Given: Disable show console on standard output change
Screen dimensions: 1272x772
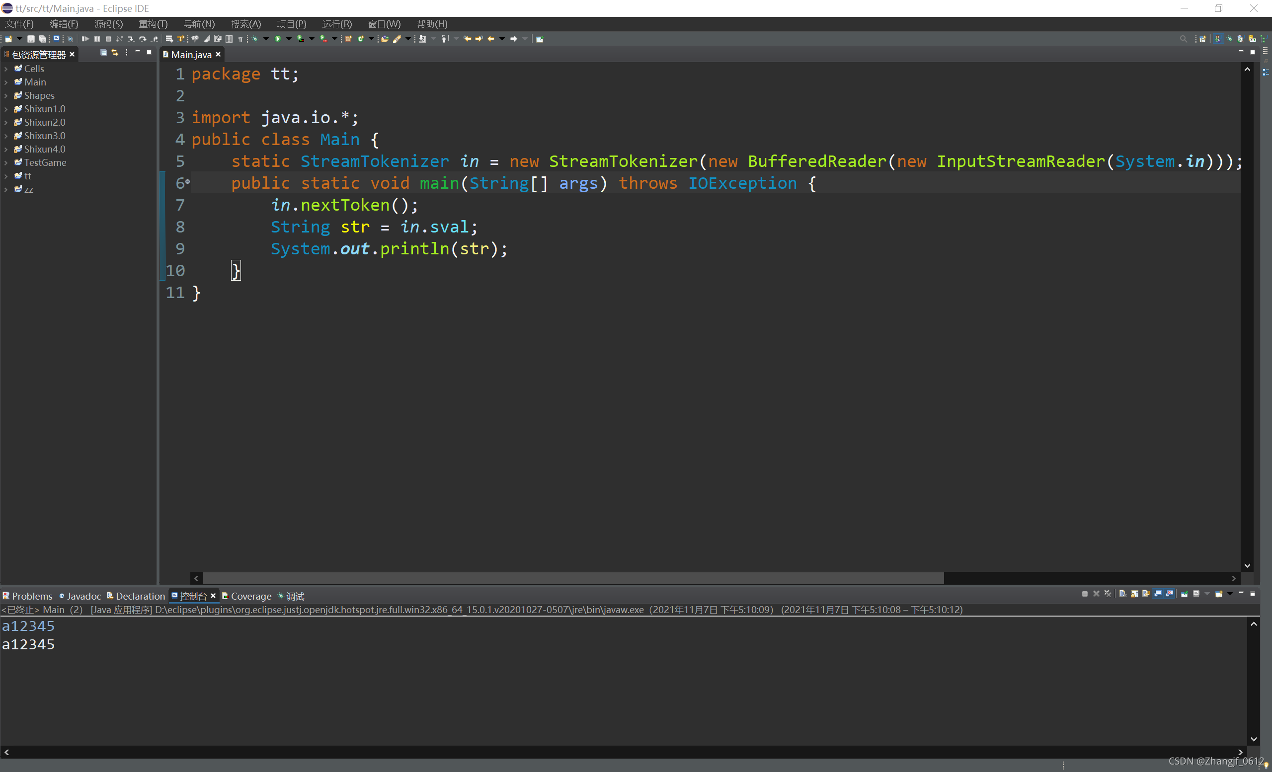Looking at the screenshot, I should tap(1159, 594).
